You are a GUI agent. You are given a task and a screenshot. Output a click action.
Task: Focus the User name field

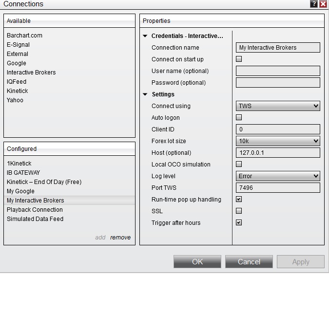[278, 71]
